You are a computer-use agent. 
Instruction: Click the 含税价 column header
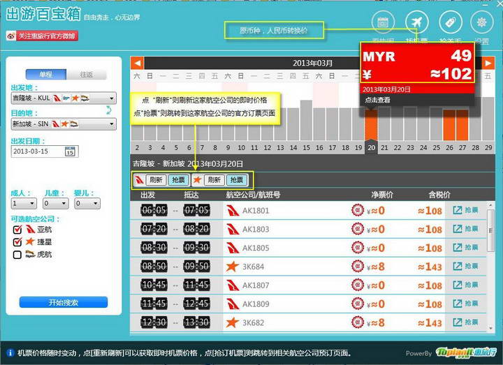click(439, 195)
